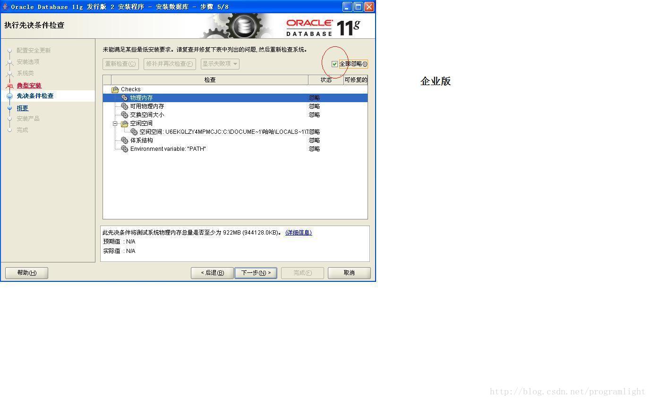Proceed with the 下一步 button

click(256, 273)
